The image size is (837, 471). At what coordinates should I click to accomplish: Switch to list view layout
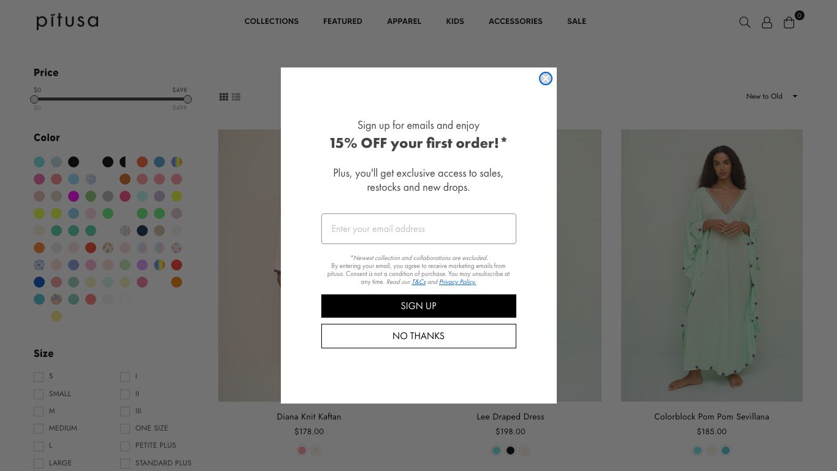point(236,97)
